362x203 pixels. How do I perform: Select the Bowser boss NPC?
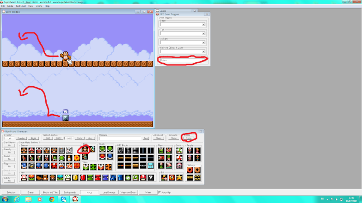pos(85,157)
